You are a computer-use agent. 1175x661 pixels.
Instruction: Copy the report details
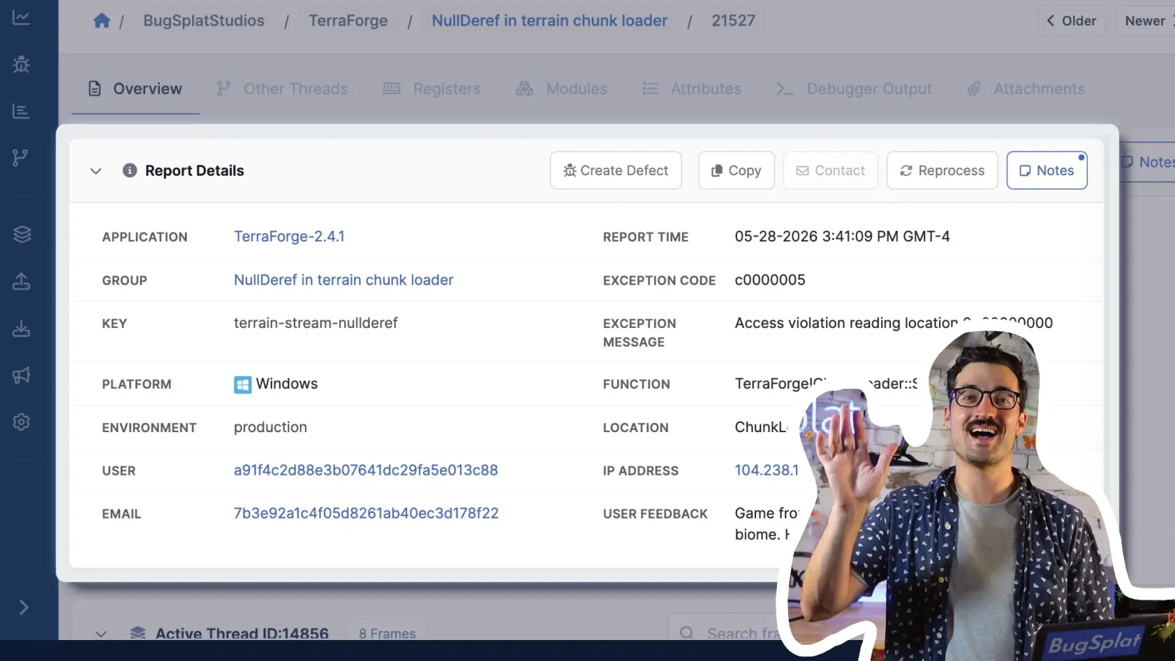[736, 170]
